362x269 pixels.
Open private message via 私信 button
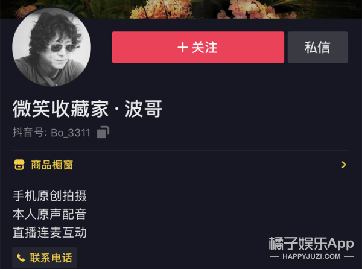tap(318, 47)
